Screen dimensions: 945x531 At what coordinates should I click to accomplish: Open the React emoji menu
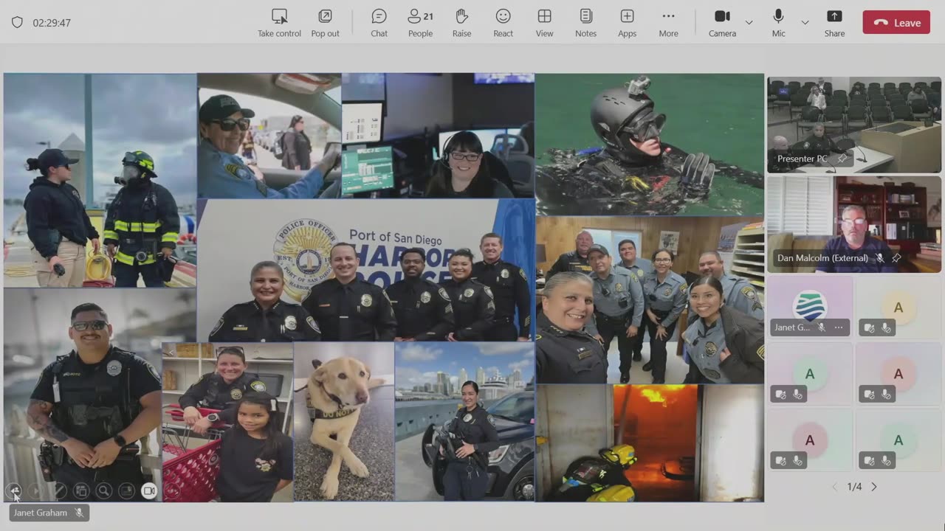click(x=503, y=23)
